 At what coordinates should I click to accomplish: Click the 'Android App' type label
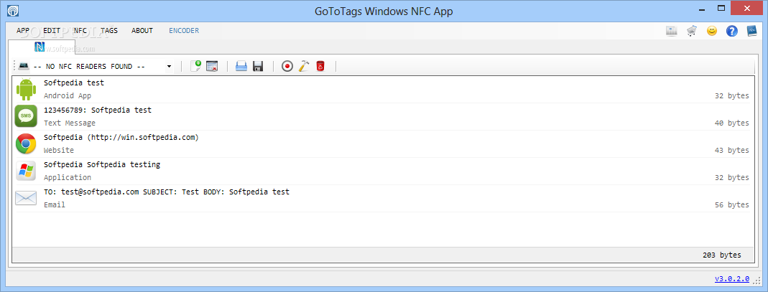pos(68,96)
